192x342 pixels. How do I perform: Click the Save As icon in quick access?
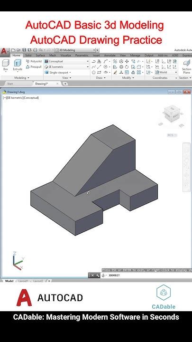click(29, 50)
